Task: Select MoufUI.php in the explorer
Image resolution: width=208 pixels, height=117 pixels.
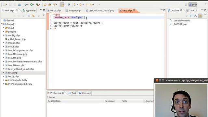Action: pos(15,58)
